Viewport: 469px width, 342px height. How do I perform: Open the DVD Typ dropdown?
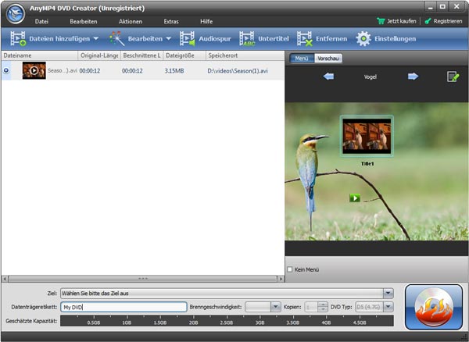pos(388,307)
